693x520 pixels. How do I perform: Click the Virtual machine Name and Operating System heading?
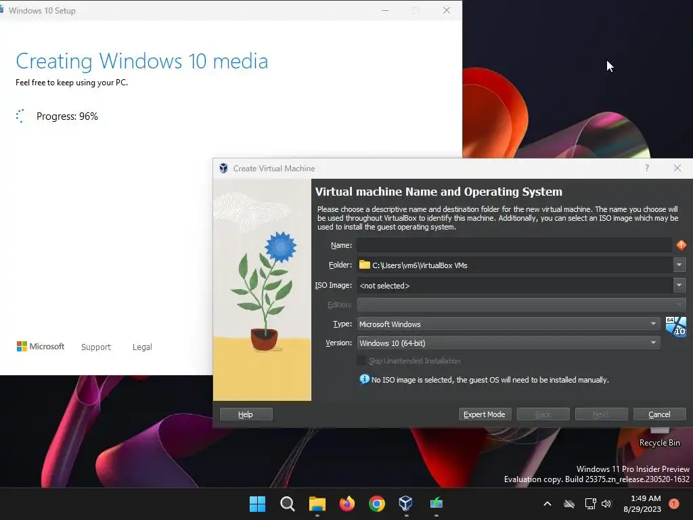point(439,192)
